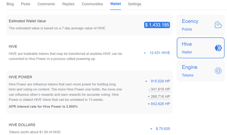
Task: Open the Communities tab
Action: [x=92, y=4]
